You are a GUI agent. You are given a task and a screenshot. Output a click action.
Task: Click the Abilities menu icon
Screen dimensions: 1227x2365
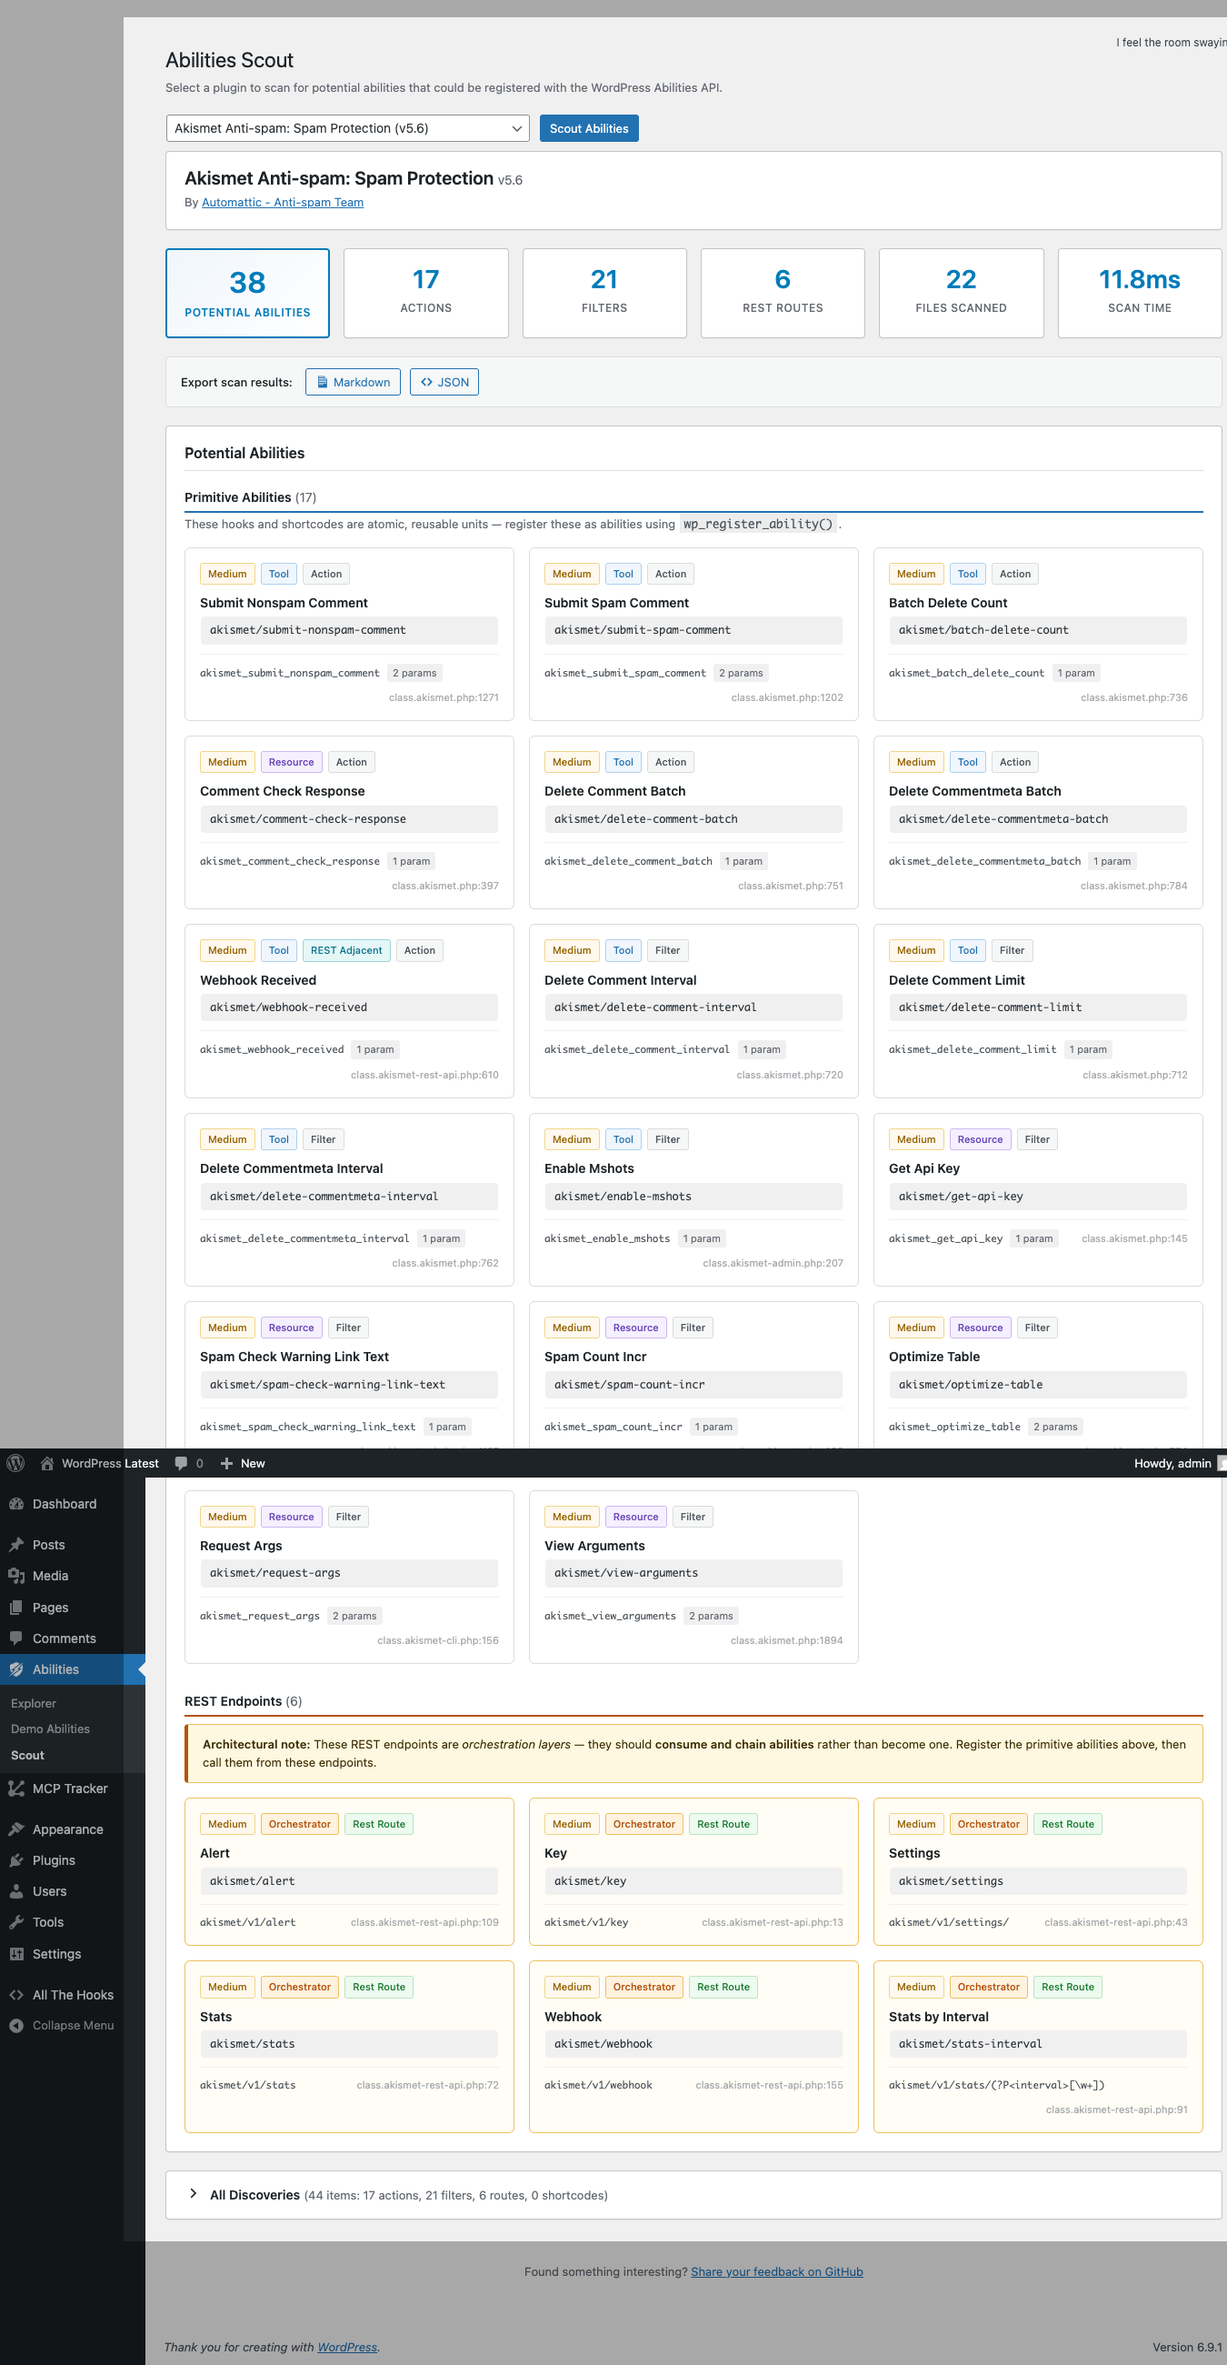(x=16, y=1669)
